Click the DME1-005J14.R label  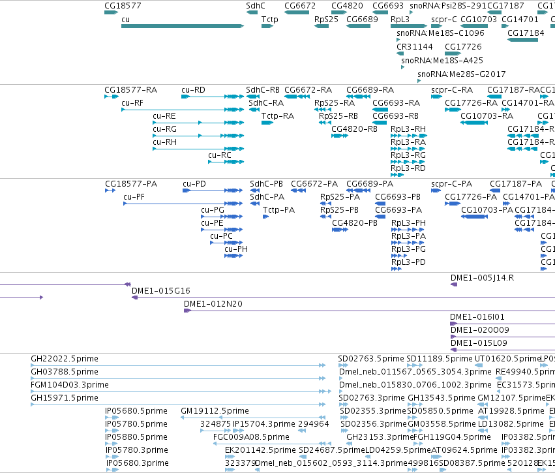[x=482, y=278]
